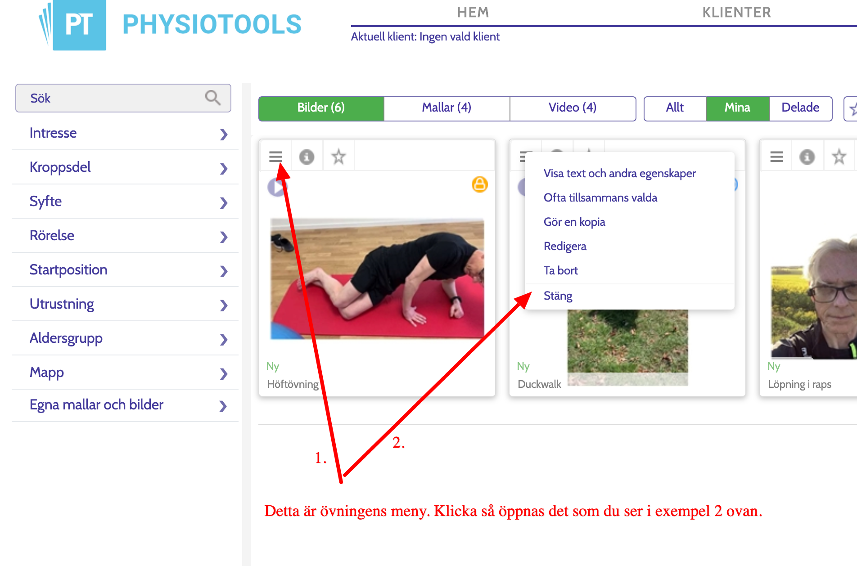Open the Höftövning exercise image

click(377, 279)
